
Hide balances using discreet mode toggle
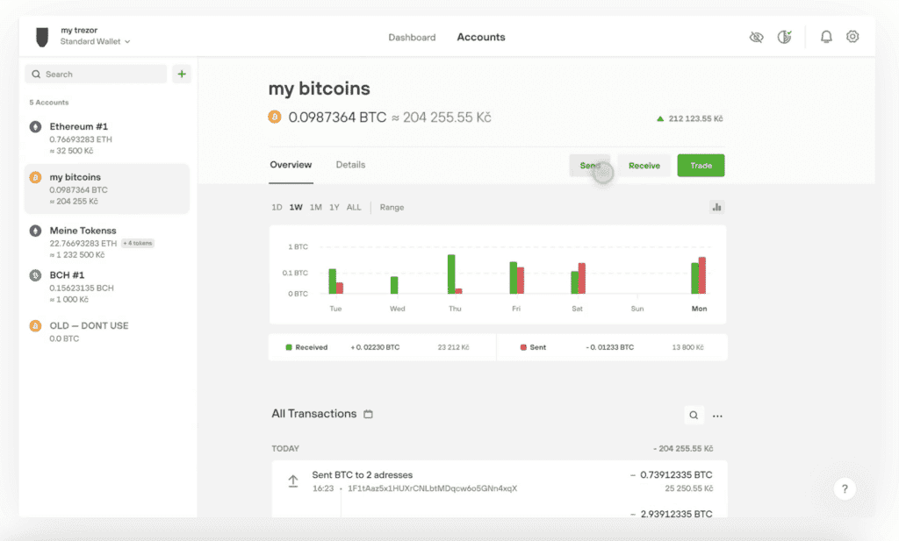(756, 37)
